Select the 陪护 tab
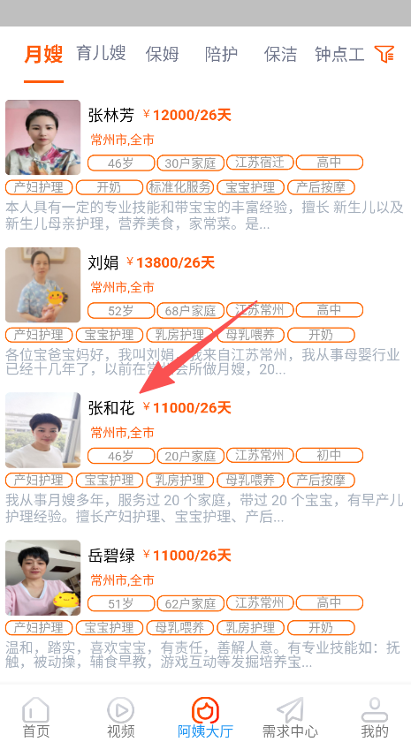The image size is (411, 742). click(x=221, y=54)
